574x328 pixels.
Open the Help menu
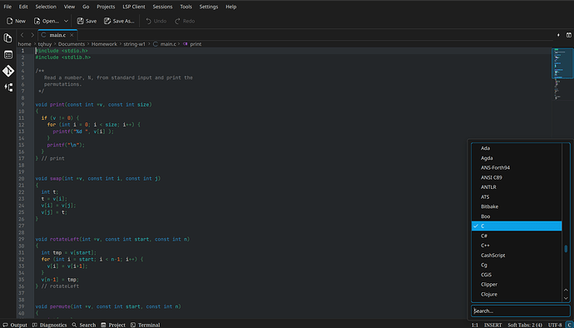pos(231,7)
